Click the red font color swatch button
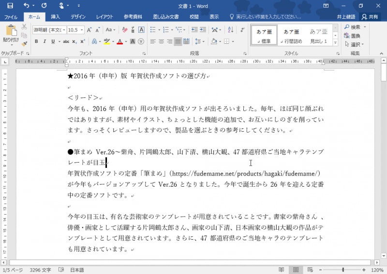 point(119,41)
